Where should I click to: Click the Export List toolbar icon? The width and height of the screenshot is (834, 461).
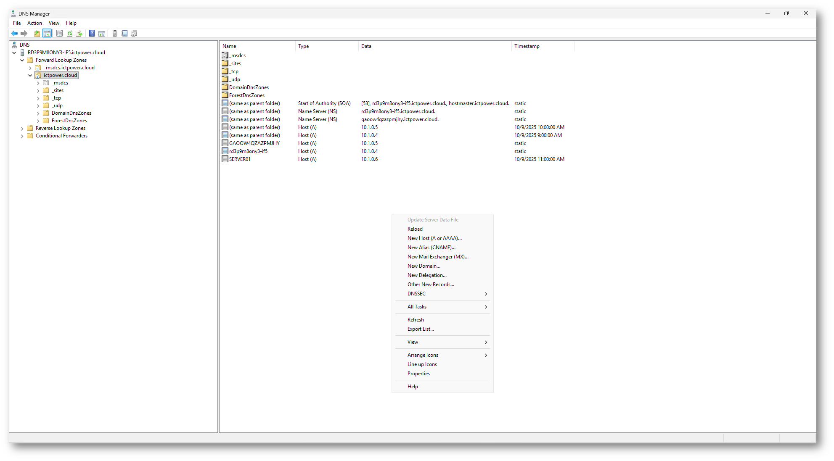pyautogui.click(x=79, y=34)
